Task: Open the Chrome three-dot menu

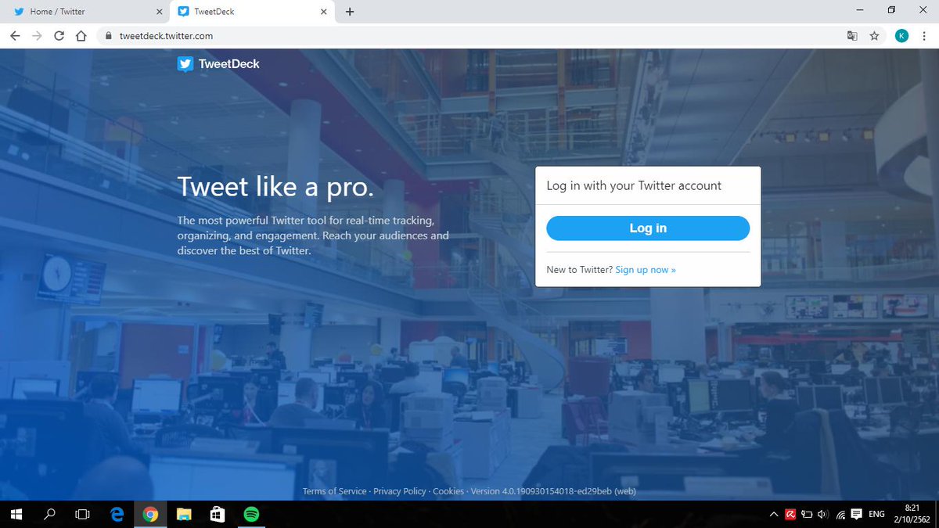Action: click(926, 36)
